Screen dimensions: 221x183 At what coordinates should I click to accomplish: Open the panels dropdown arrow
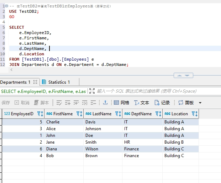pos(200,103)
